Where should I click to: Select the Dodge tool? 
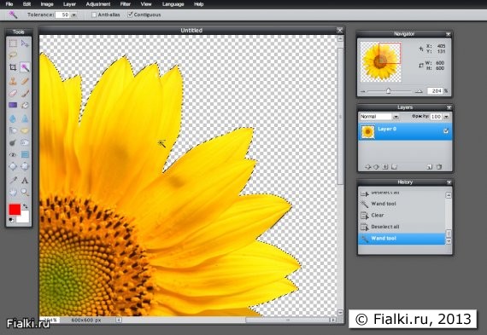pyautogui.click(x=13, y=142)
